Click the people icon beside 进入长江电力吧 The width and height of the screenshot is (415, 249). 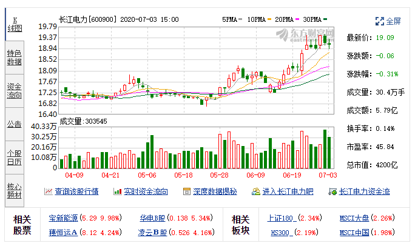coord(256,191)
